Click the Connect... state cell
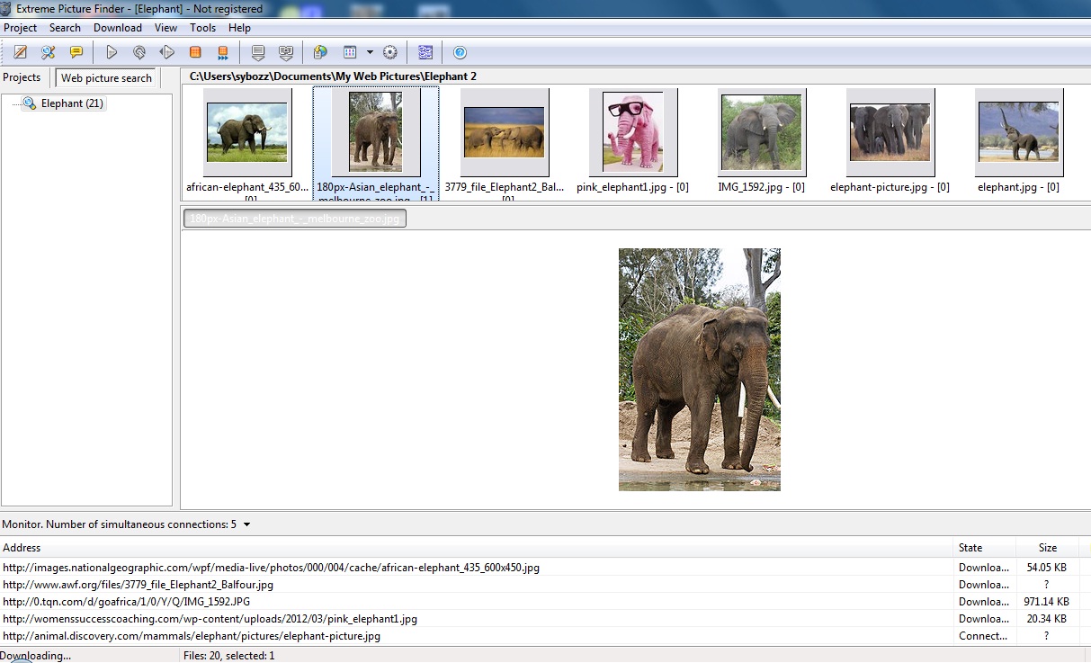 click(984, 636)
